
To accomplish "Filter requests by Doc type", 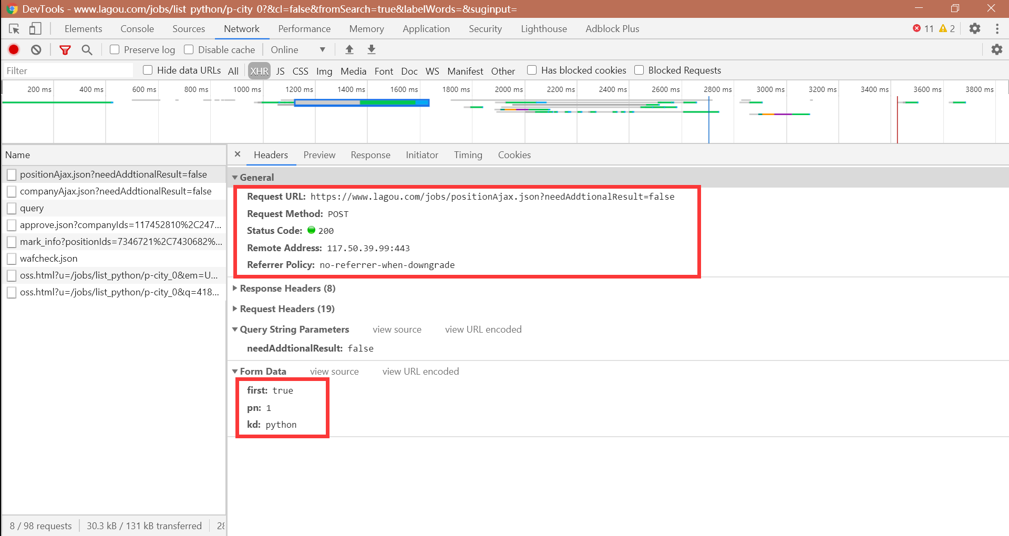I will tap(409, 71).
